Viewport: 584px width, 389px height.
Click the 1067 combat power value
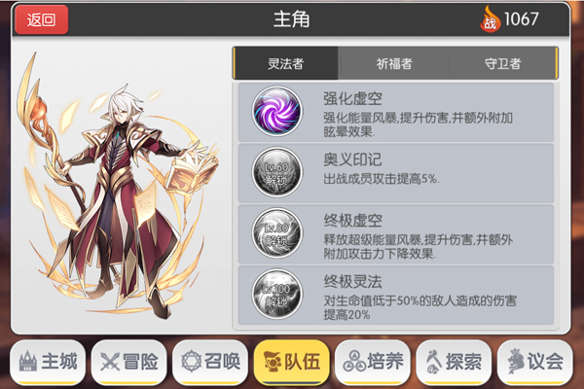pyautogui.click(x=521, y=19)
